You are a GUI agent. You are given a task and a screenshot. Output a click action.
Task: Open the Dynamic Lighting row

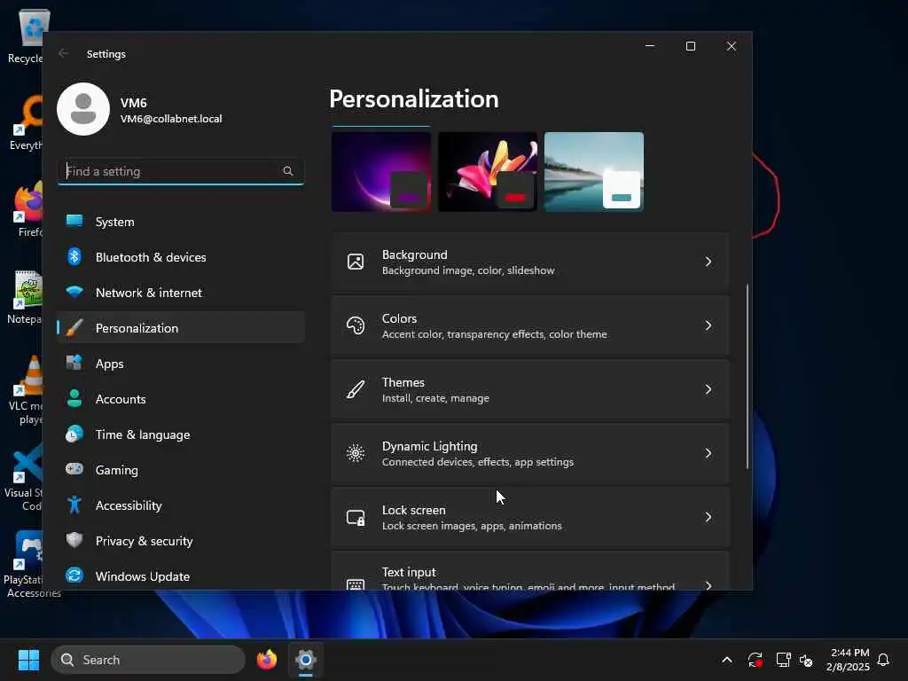pyautogui.click(x=530, y=453)
